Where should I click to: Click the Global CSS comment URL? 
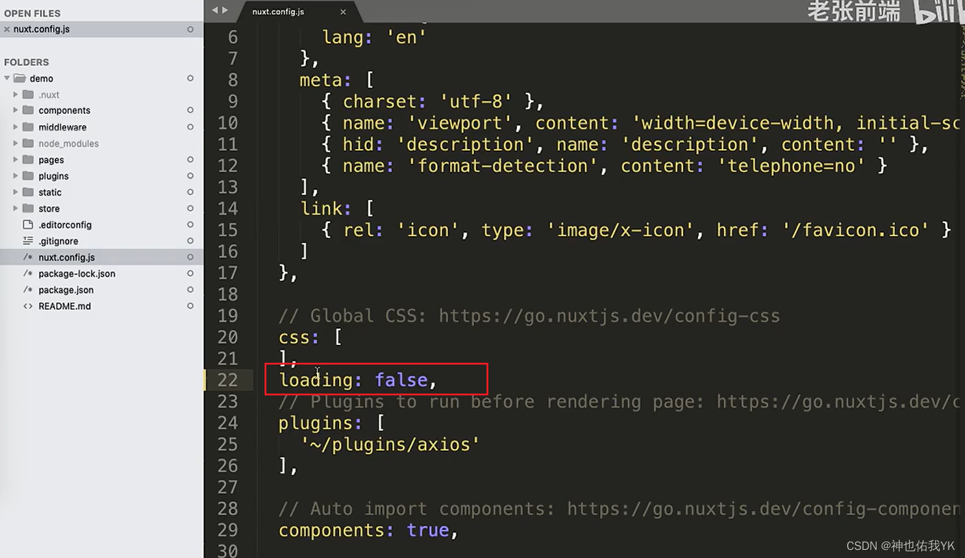pyautogui.click(x=609, y=316)
